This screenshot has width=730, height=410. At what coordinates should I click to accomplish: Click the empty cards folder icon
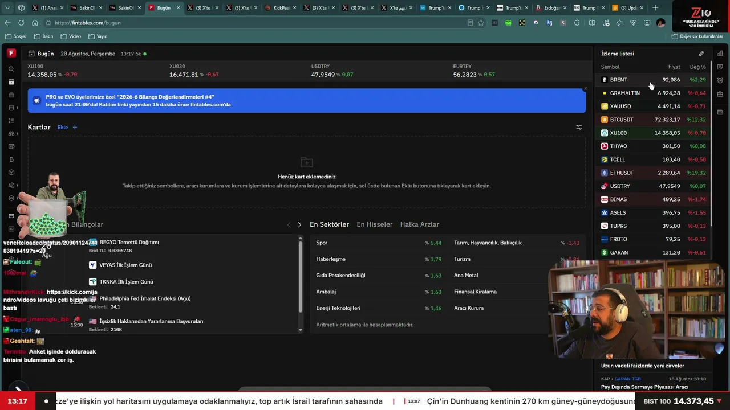click(x=307, y=162)
